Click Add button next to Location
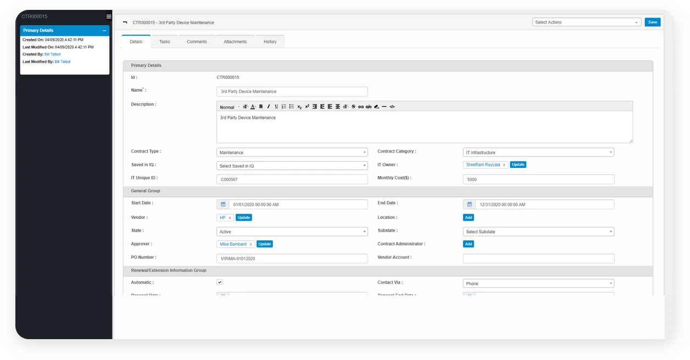690x360 pixels. point(468,218)
